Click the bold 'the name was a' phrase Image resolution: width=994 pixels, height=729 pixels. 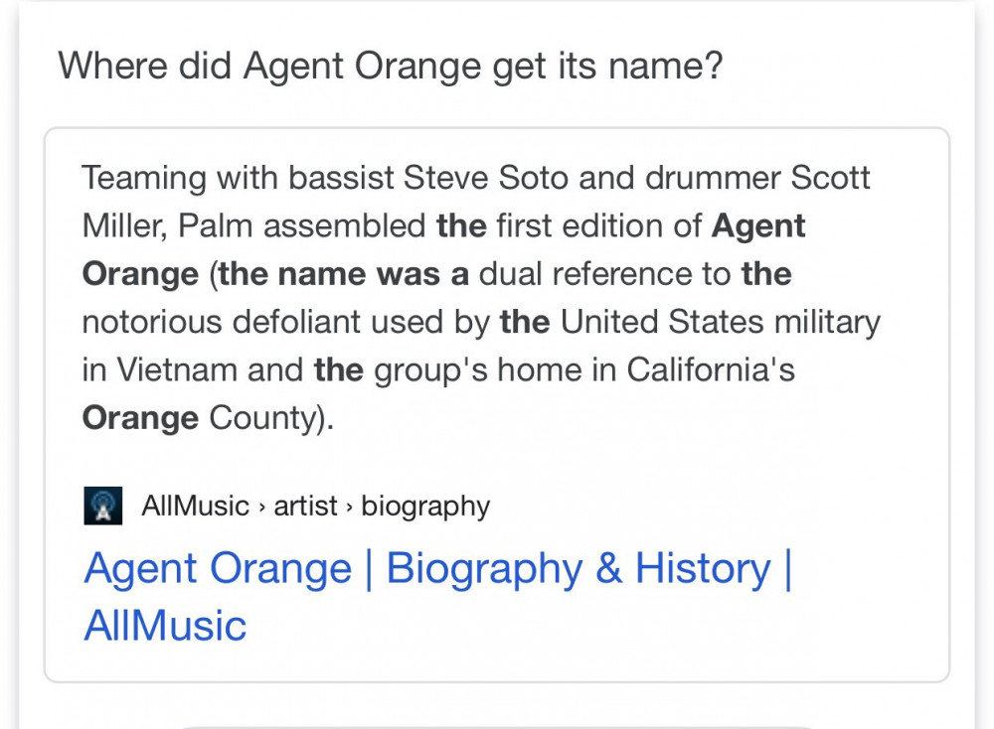coord(344,274)
